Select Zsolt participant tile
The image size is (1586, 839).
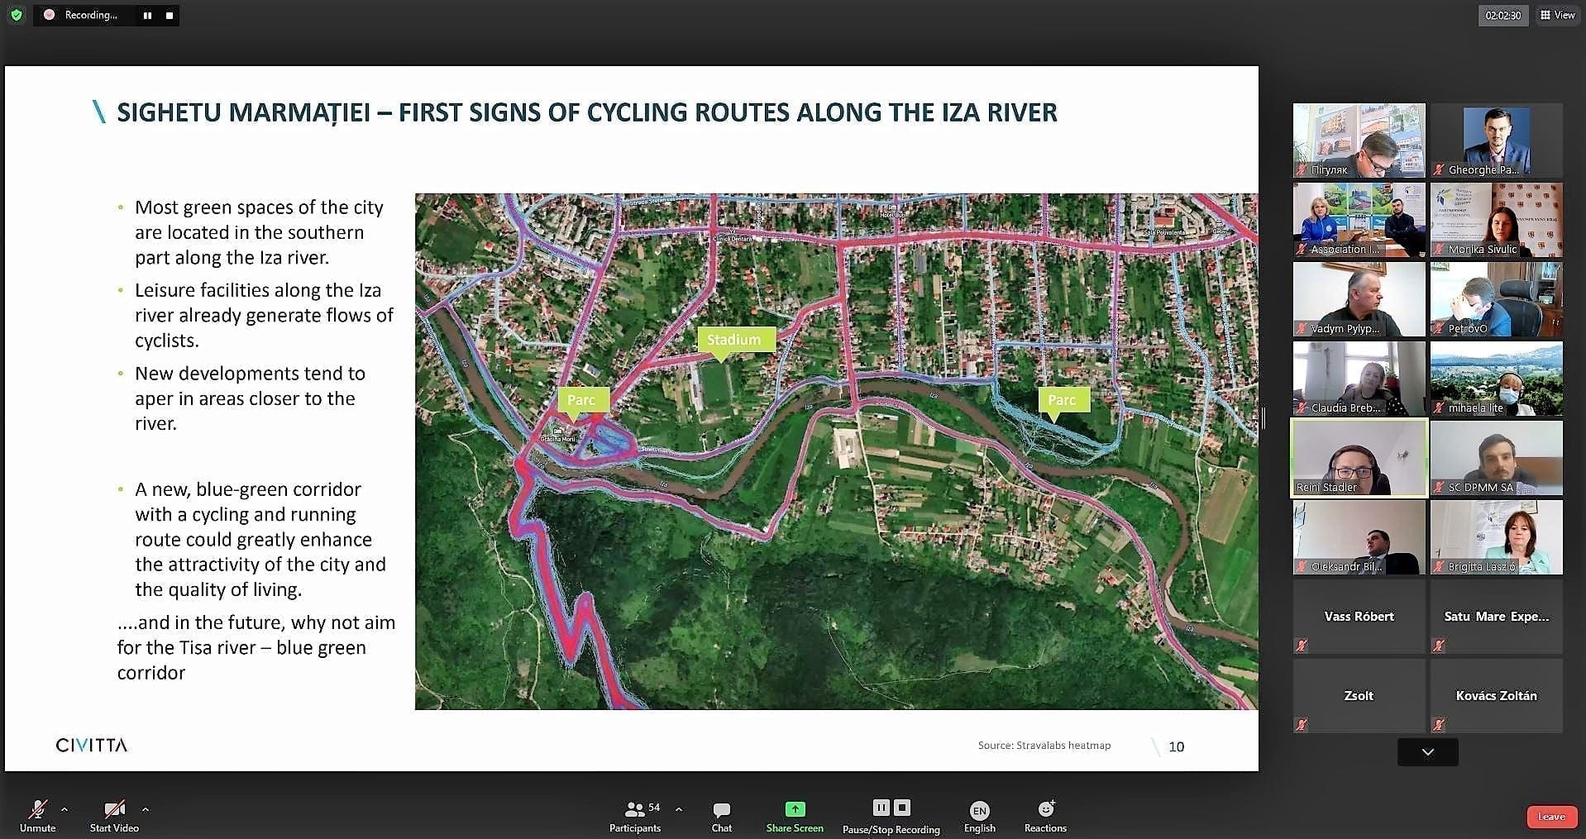coord(1359,695)
